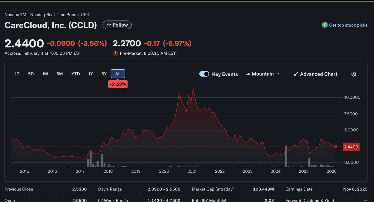The height and width of the screenshot is (202, 374).
Task: Select the 1D time range
Action: [17, 74]
